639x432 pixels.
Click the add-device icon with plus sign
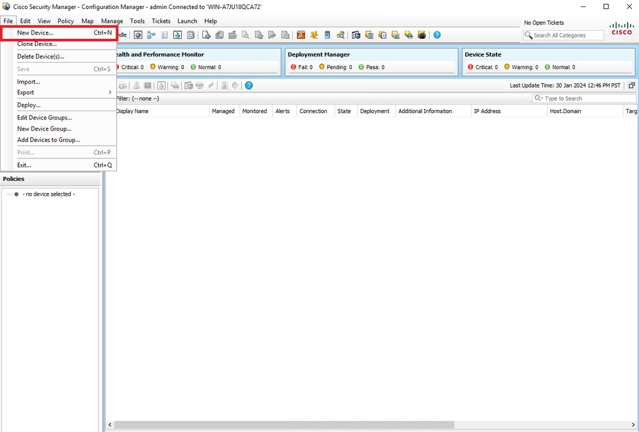pos(206,35)
